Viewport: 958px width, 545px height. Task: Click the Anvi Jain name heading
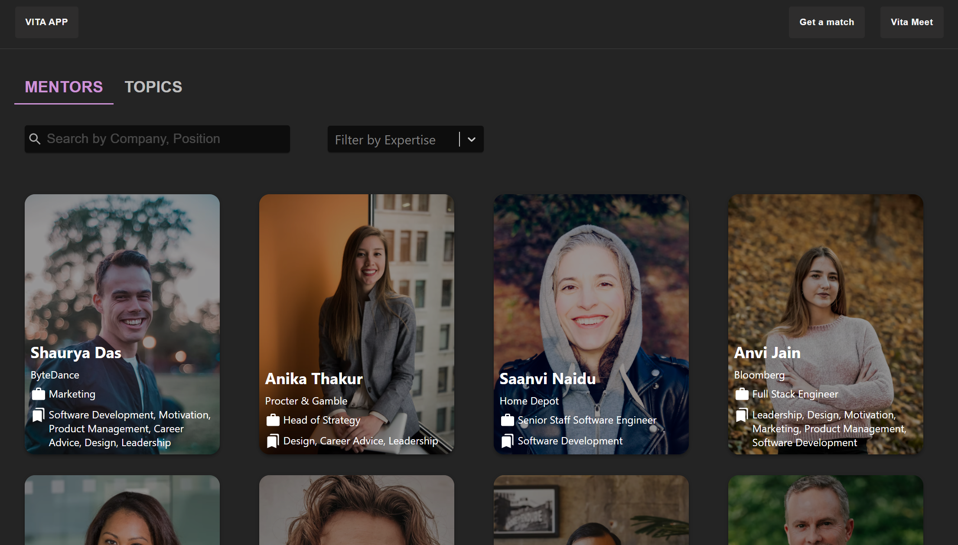coord(767,353)
